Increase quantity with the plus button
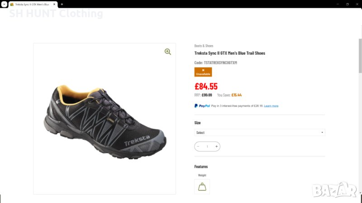This screenshot has width=362, height=203. (216, 146)
